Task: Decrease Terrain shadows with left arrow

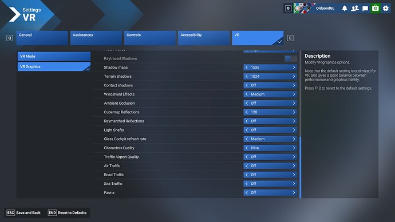Action: pyautogui.click(x=247, y=76)
